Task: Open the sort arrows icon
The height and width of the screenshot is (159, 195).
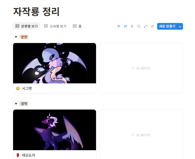Action: [x=125, y=26]
